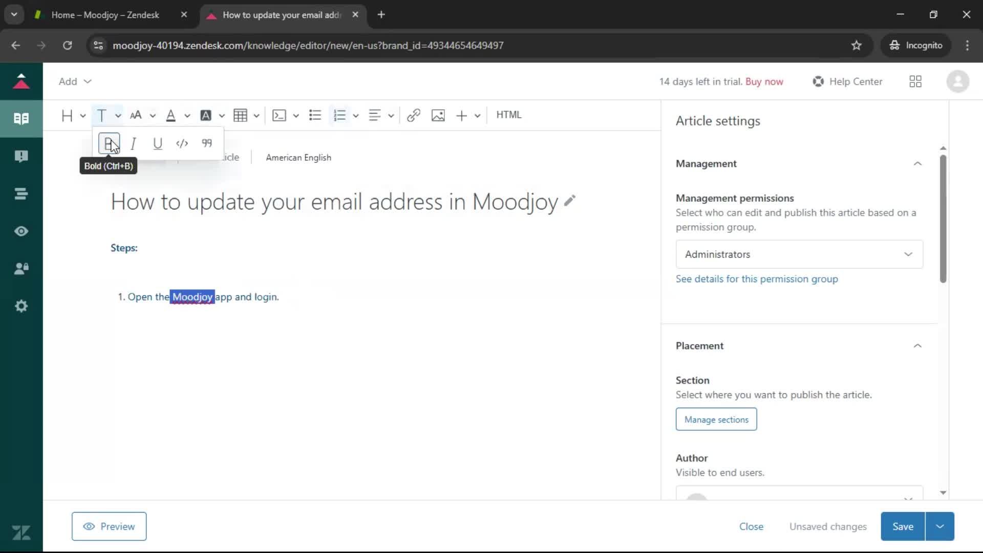Expand the Heading dropdown arrow
983x553 pixels.
83,116
